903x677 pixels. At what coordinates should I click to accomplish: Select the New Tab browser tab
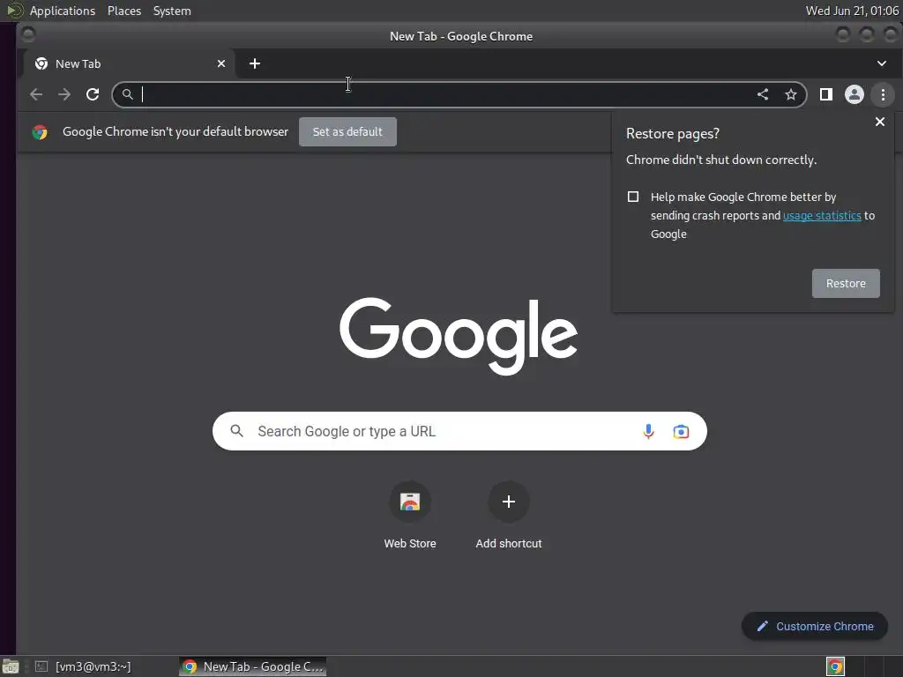(x=129, y=63)
